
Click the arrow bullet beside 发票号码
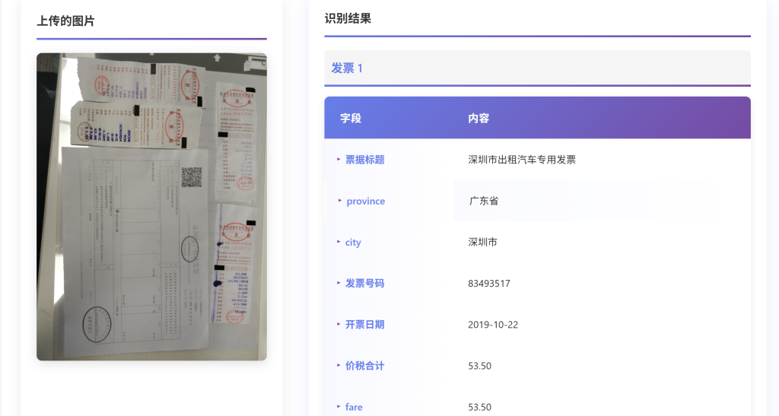339,283
